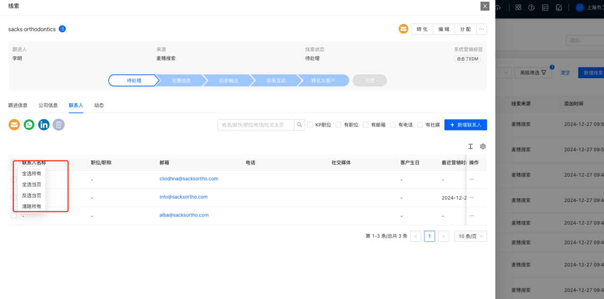The height and width of the screenshot is (299, 604).
Task: Send email via orange contacts mail icon
Action: [15, 125]
